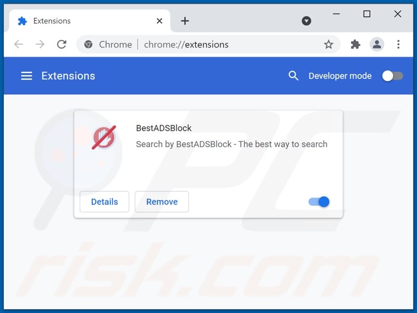Open the tab search dropdown arrow
This screenshot has height=313, width=417.
[306, 21]
